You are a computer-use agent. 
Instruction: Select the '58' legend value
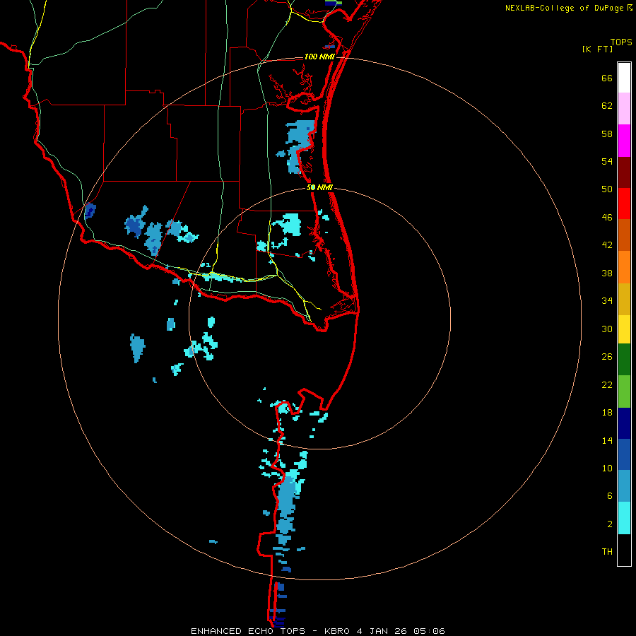[607, 134]
